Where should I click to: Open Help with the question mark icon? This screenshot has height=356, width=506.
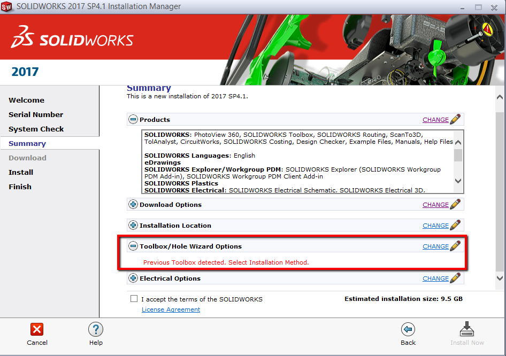pos(96,330)
